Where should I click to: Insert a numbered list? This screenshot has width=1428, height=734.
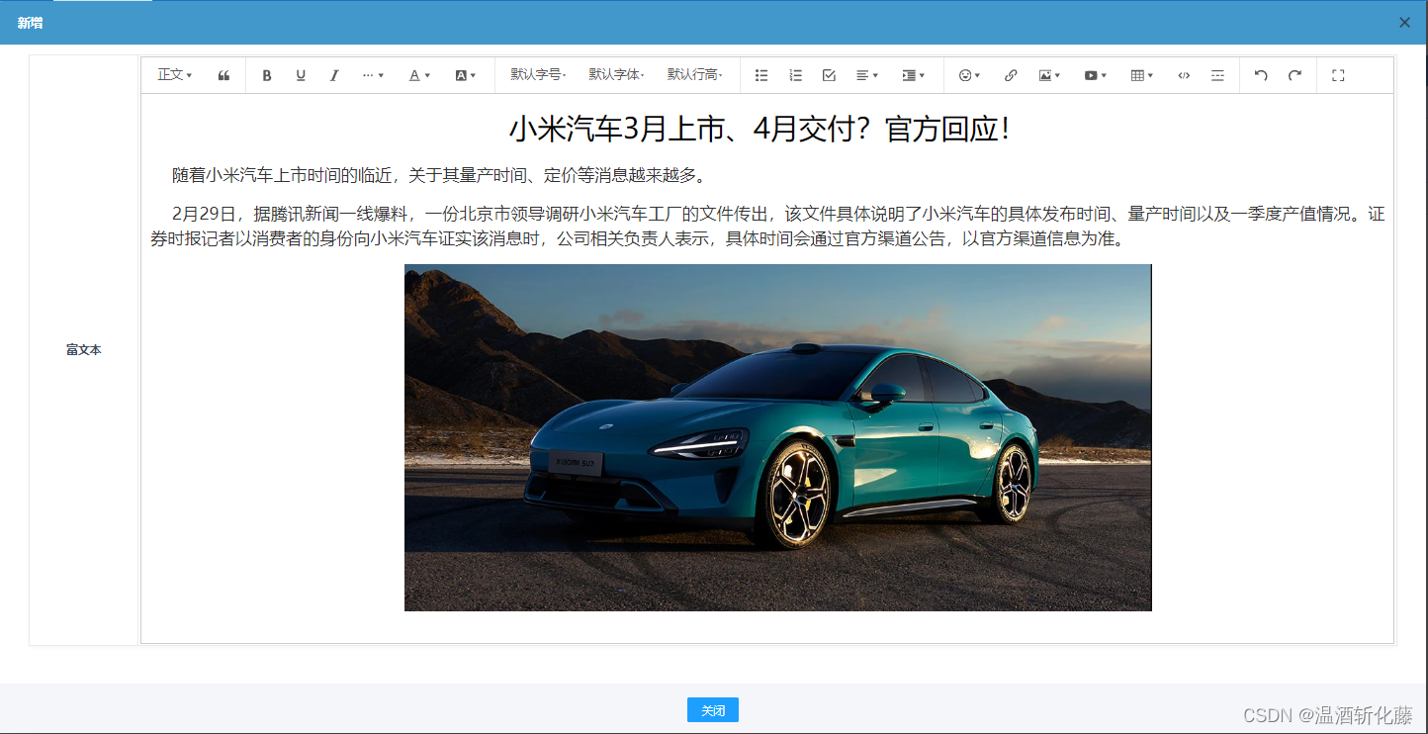[795, 75]
